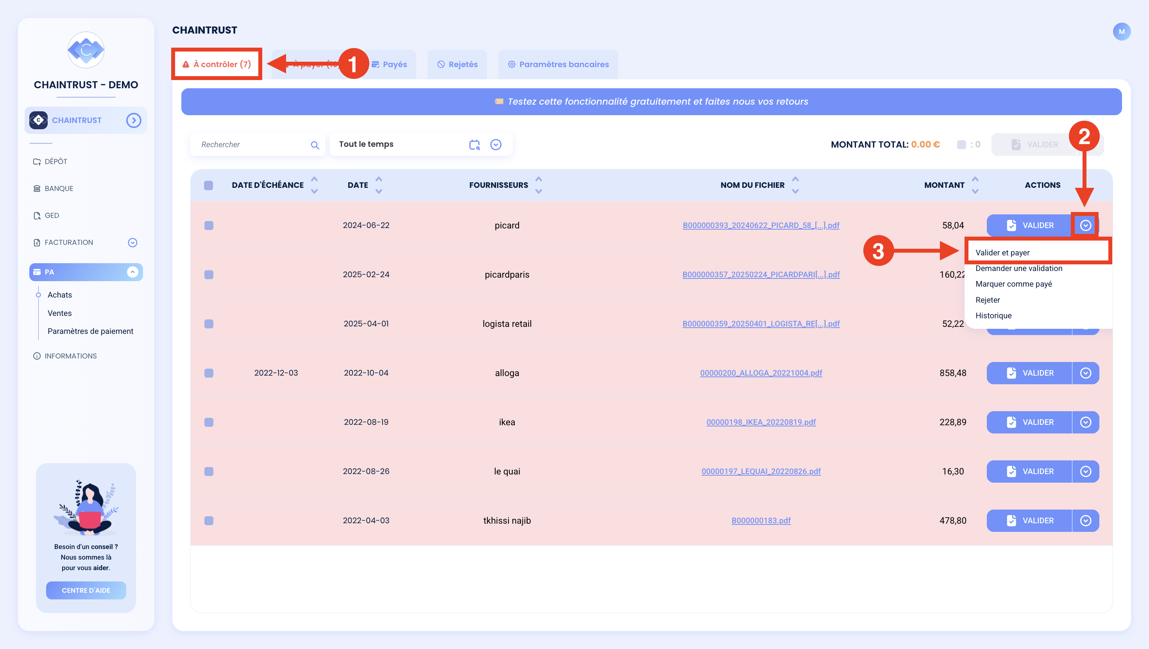1149x649 pixels.
Task: Switch to the Rejetés tab
Action: coord(457,64)
